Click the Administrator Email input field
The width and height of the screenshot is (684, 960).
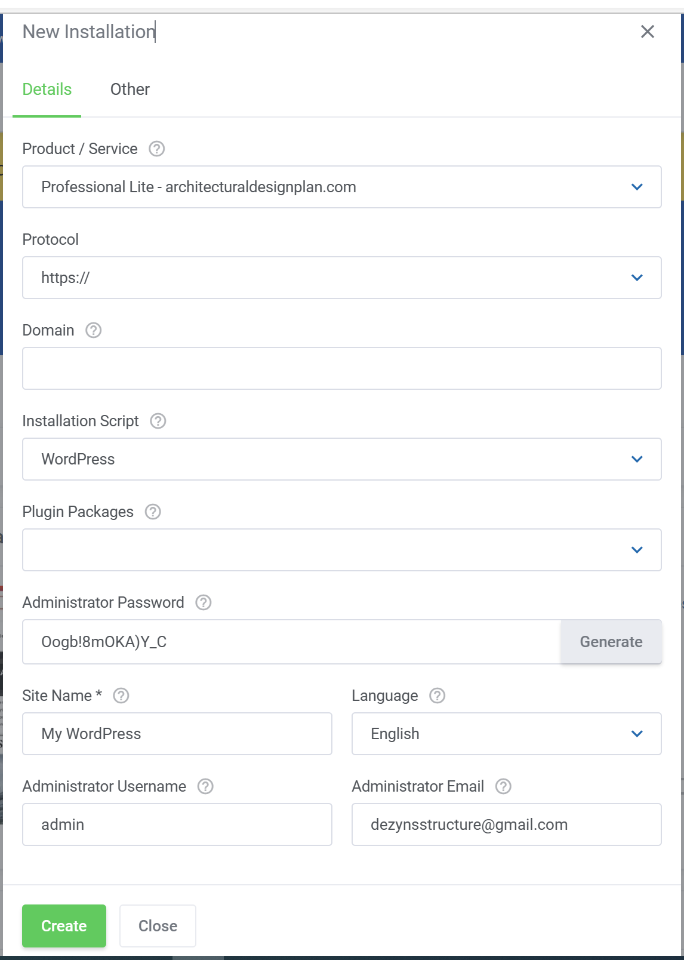pyautogui.click(x=507, y=824)
